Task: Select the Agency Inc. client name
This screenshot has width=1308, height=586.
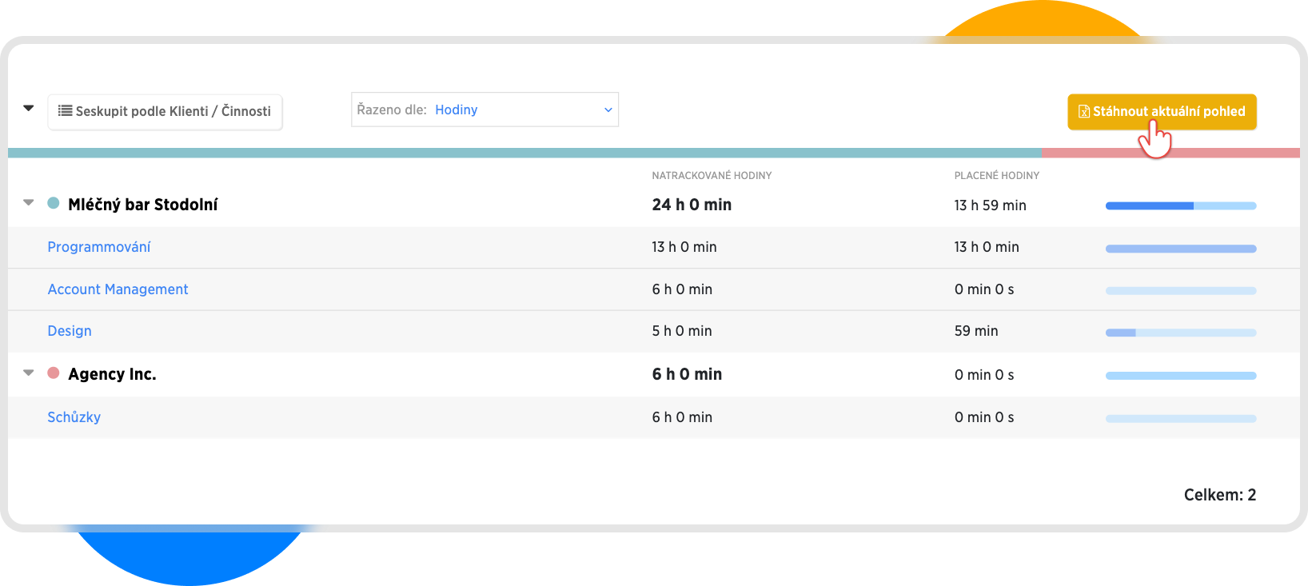Action: point(112,374)
